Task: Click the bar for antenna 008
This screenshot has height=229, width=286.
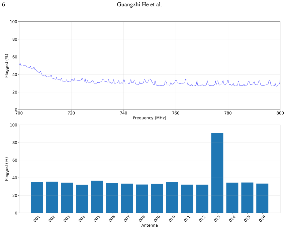Action: 142,199
